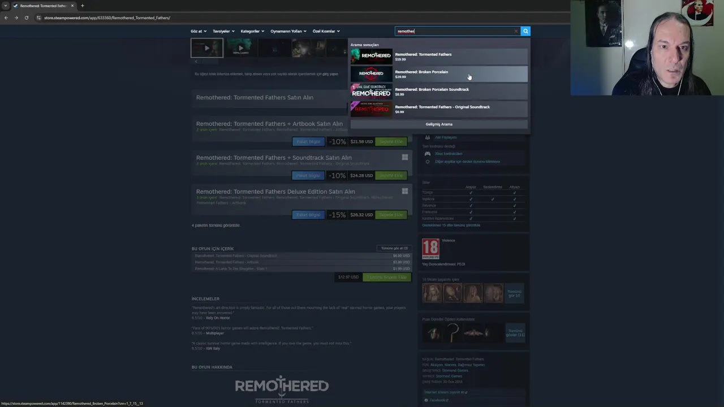Open a new browser tab with plus
The width and height of the screenshot is (724, 407).
pos(82,6)
